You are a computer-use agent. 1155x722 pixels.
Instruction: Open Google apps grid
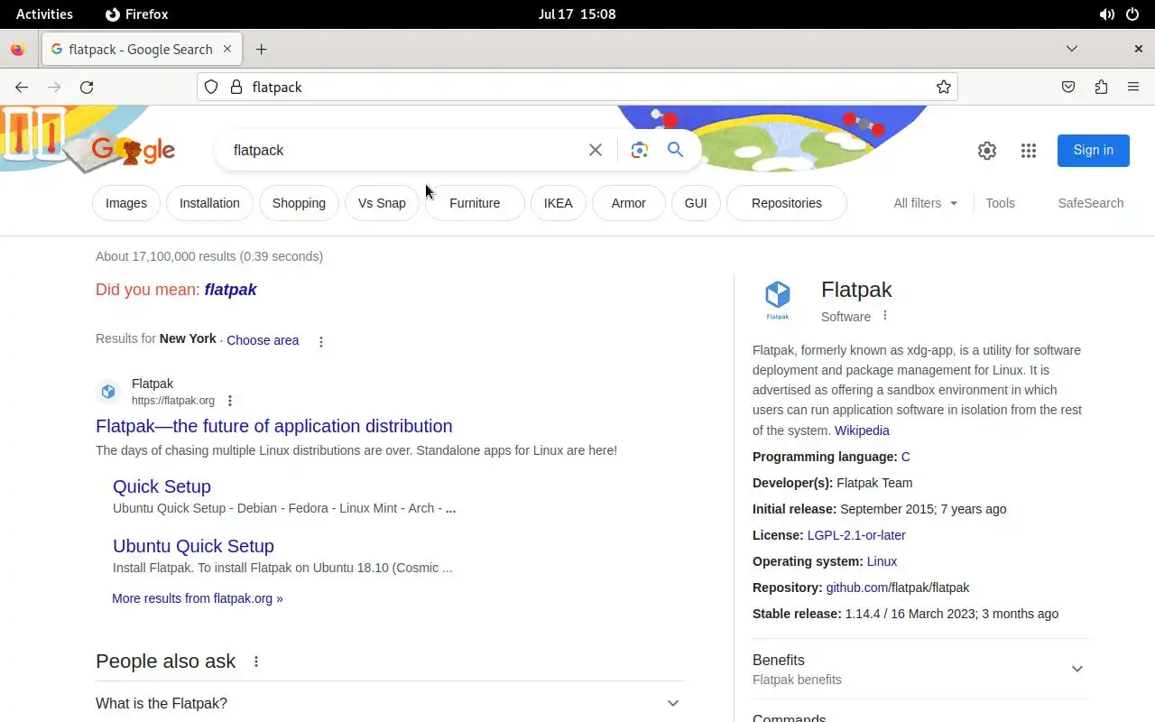[1029, 151]
